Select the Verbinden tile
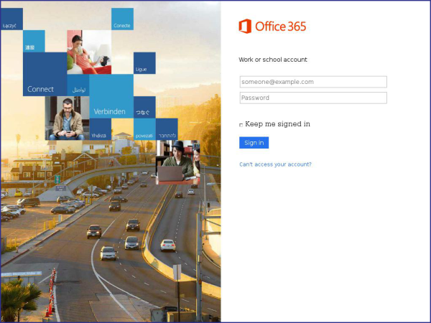The image size is (431, 323). pyautogui.click(x=111, y=96)
